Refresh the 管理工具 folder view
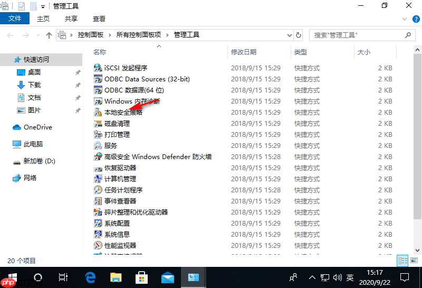 coord(299,35)
